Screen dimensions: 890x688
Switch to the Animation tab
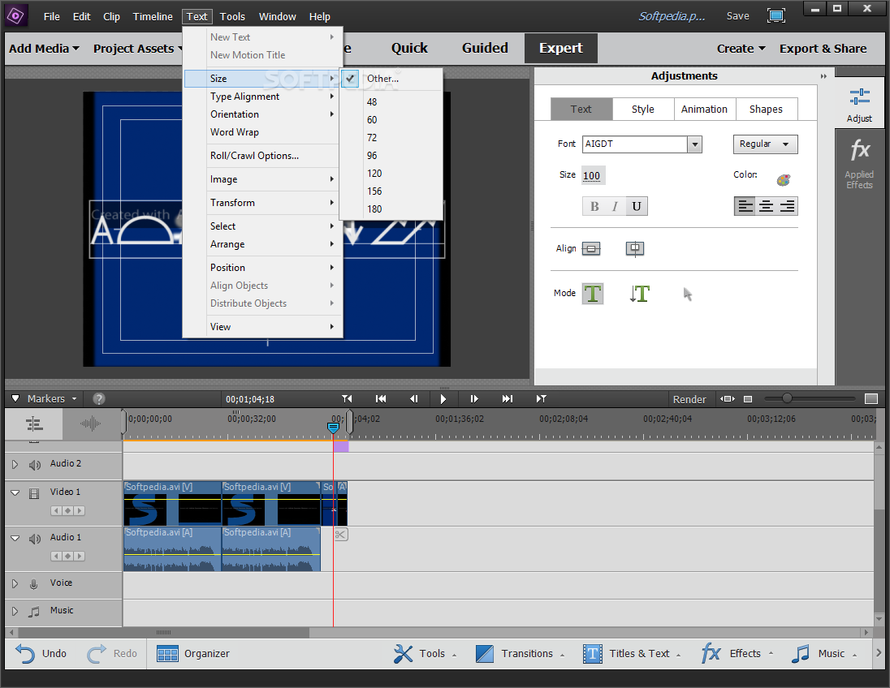(704, 109)
